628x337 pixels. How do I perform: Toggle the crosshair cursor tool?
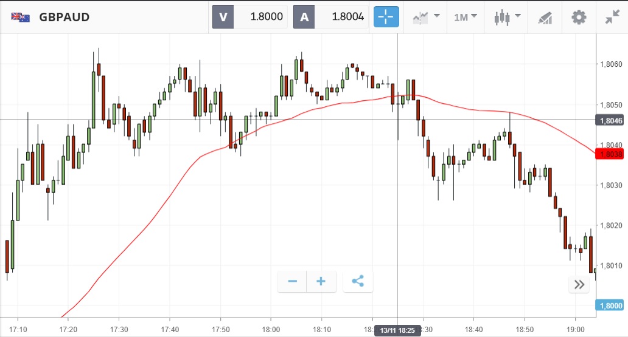386,17
